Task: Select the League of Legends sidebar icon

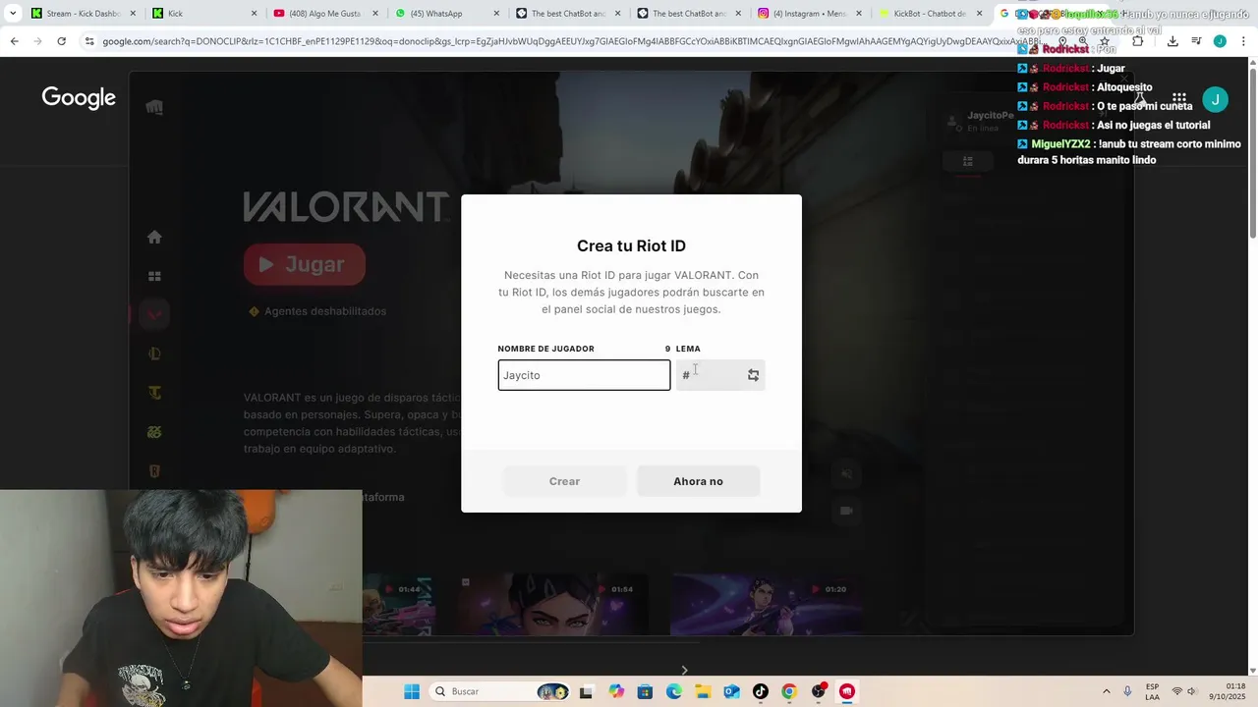Action: coord(154,354)
